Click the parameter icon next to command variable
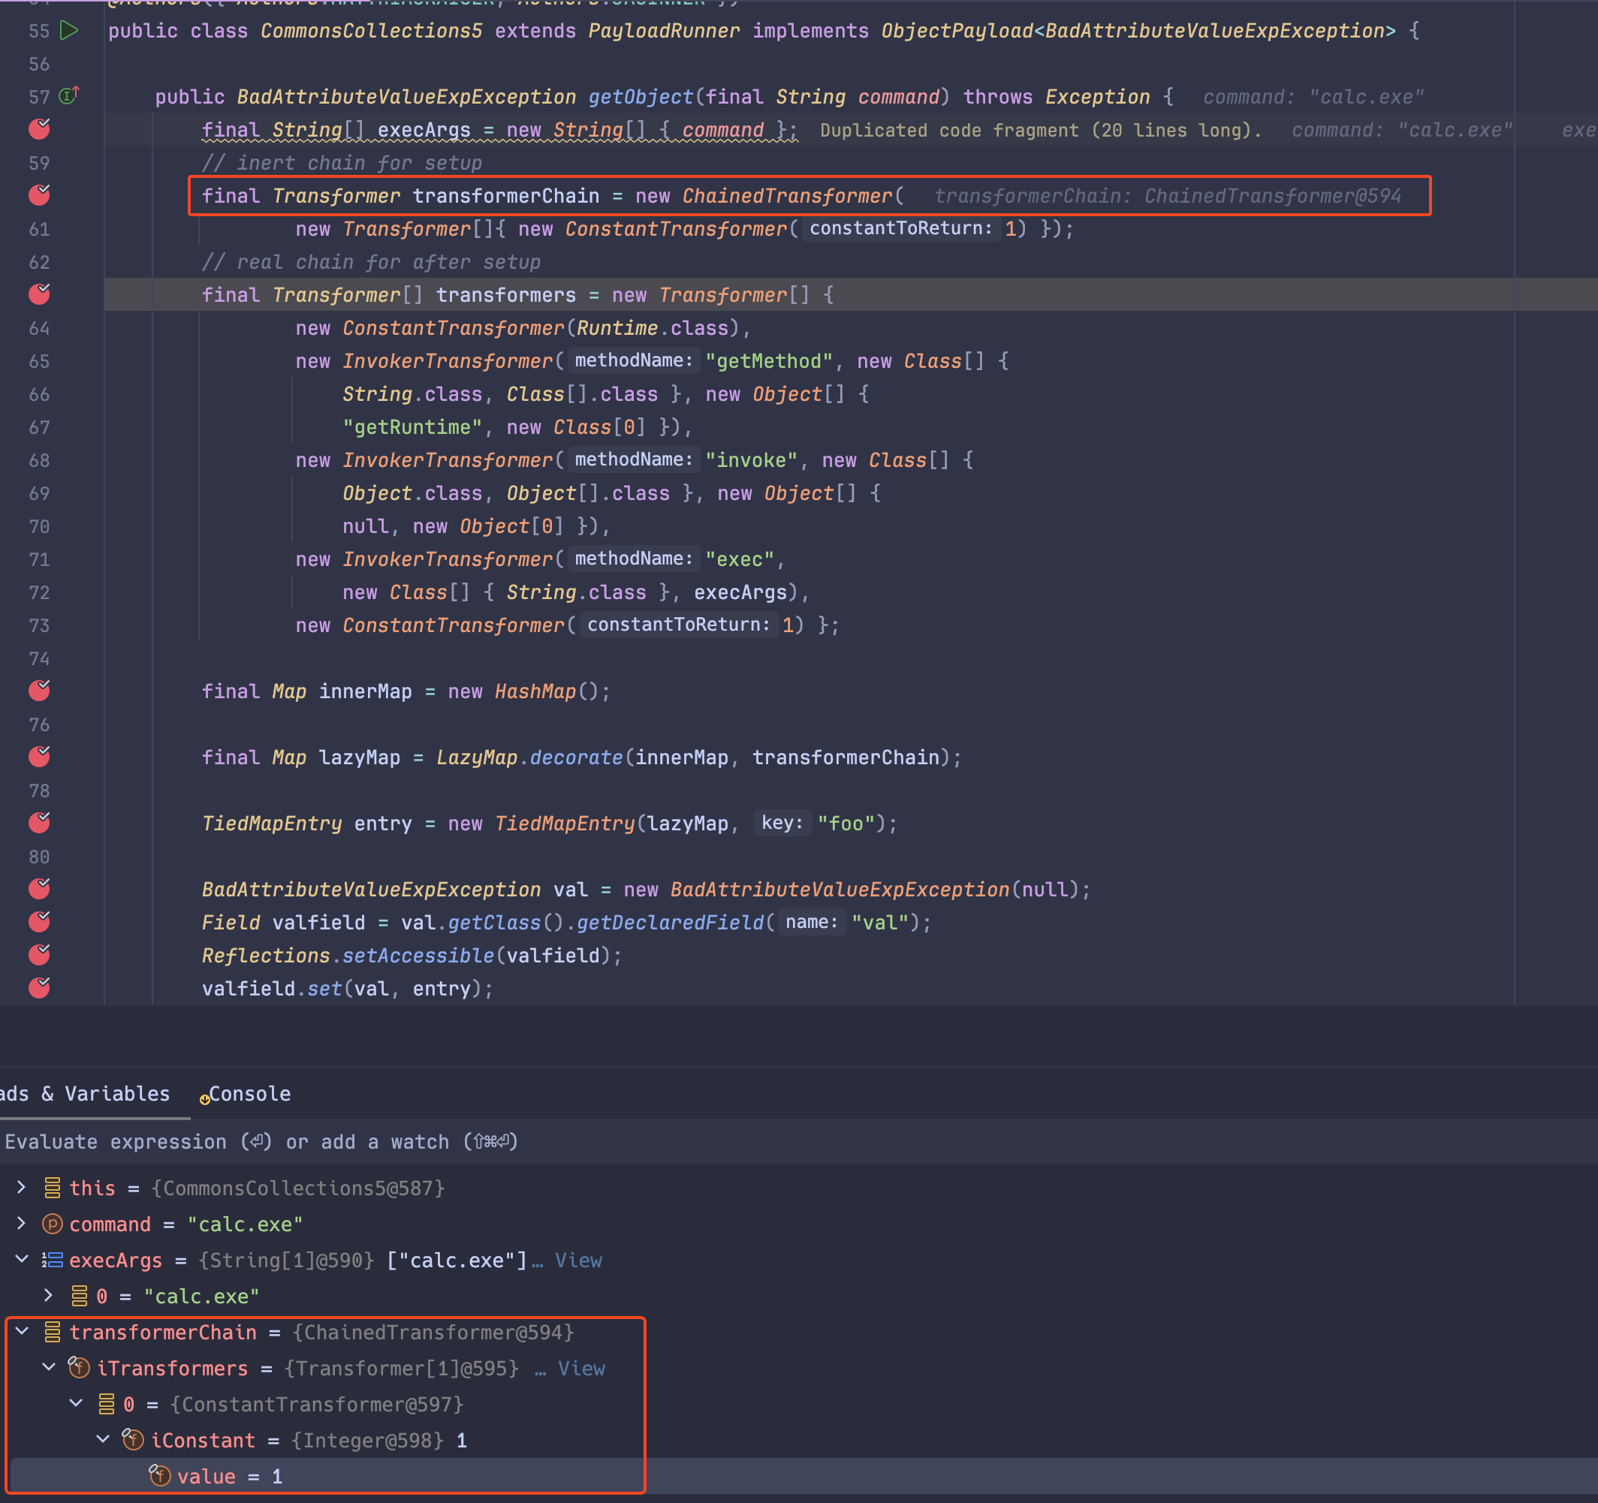Screen dimensions: 1598x1503 [52, 1223]
